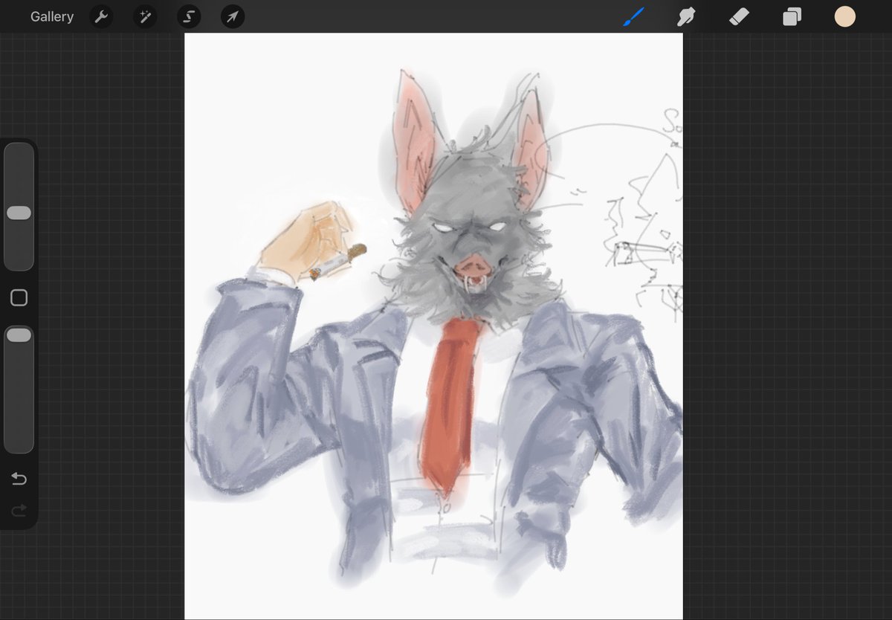Return to the Gallery
892x620 pixels.
coord(52,16)
